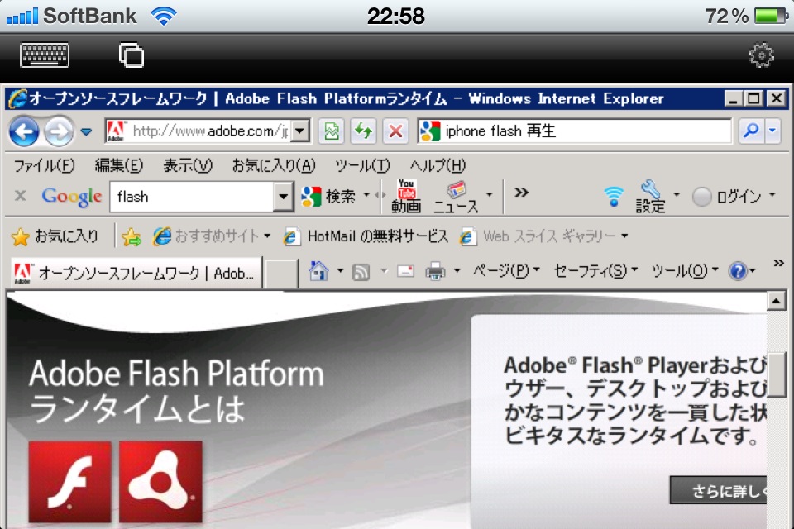Expand the home button dropdown arrow
The width and height of the screenshot is (794, 529).
pos(340,271)
